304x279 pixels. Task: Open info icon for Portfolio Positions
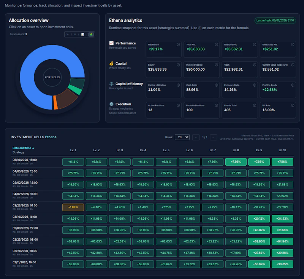coord(216,105)
